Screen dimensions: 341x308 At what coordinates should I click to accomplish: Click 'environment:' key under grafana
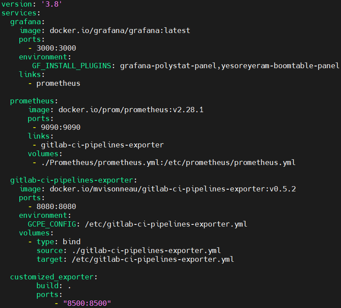tap(45, 57)
